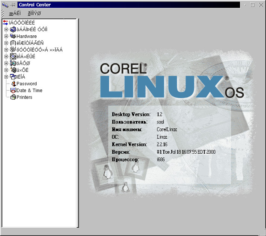Click the Hardware category icon
Viewport: 266px width, 236px height.
click(13, 36)
